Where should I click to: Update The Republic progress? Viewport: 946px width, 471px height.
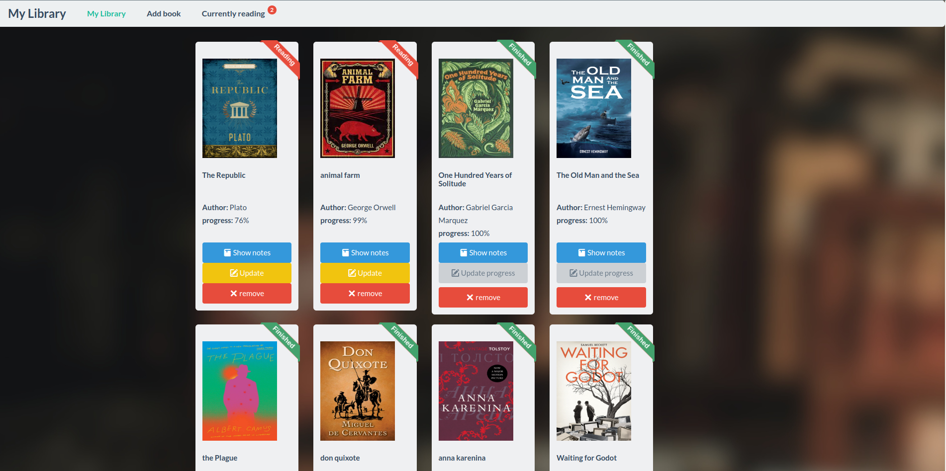pos(247,273)
